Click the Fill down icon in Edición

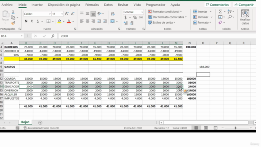(x=220, y=17)
